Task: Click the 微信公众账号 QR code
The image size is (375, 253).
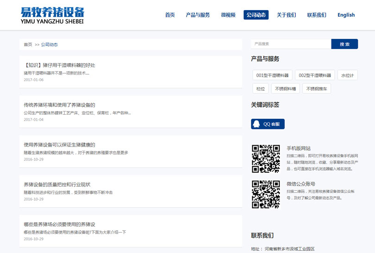Action: pos(266,194)
